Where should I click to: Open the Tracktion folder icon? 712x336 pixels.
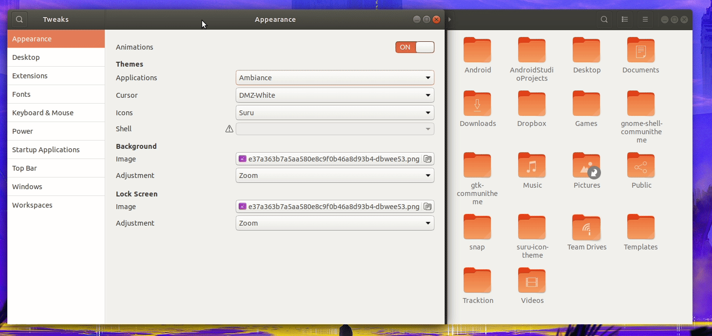[x=477, y=280]
